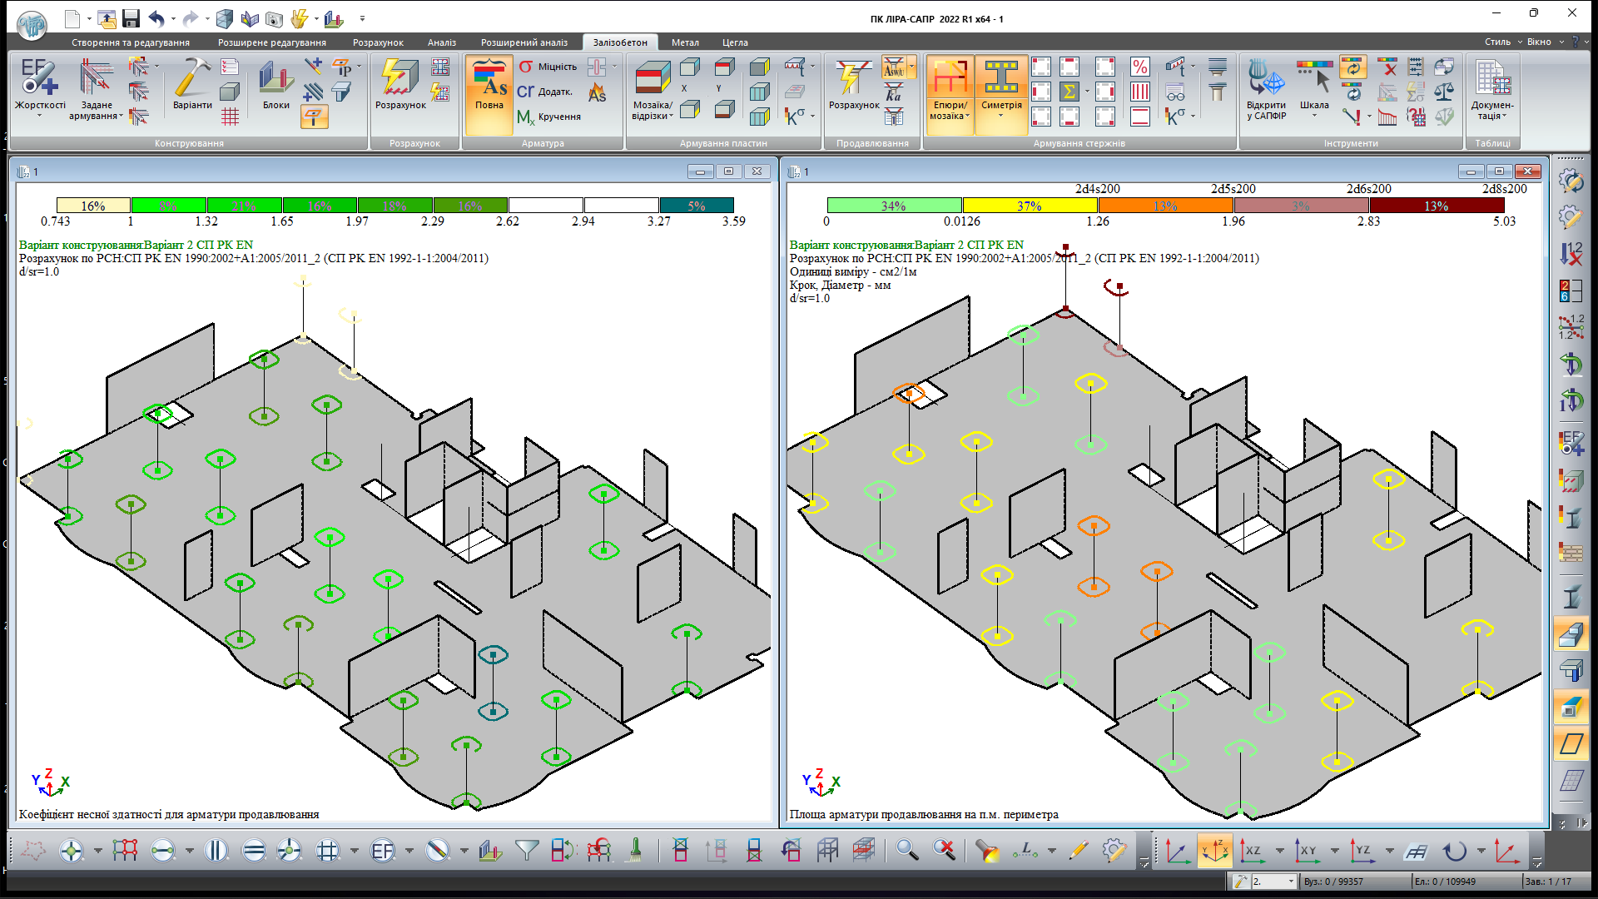The height and width of the screenshot is (899, 1598).
Task: Click the Стиль option in title area
Action: click(x=1496, y=42)
